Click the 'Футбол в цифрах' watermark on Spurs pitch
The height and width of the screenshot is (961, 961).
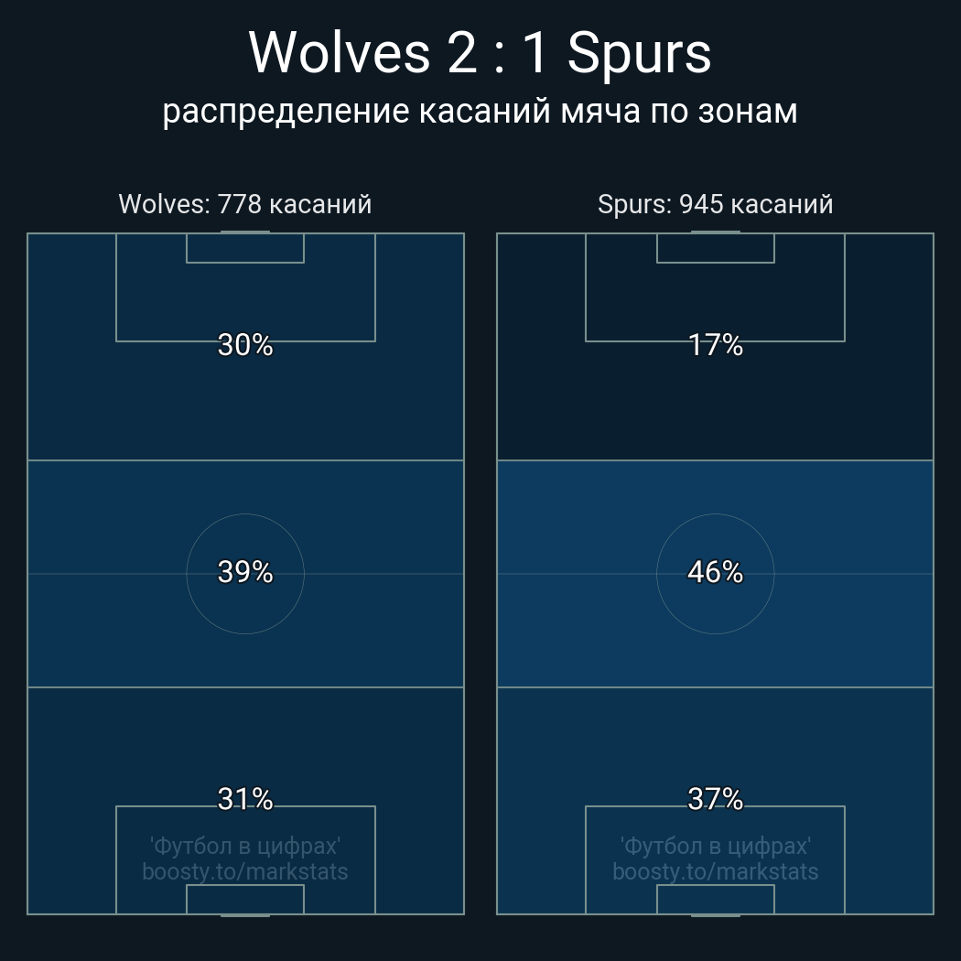[715, 846]
